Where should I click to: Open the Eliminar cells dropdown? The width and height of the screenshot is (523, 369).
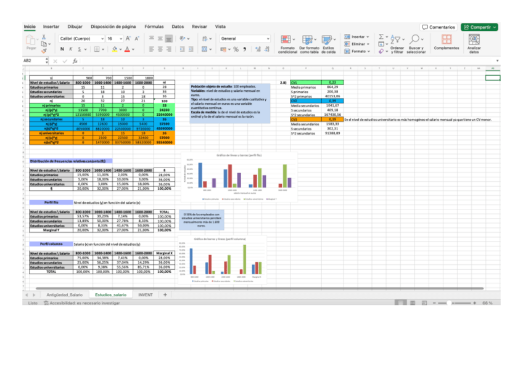click(x=357, y=44)
